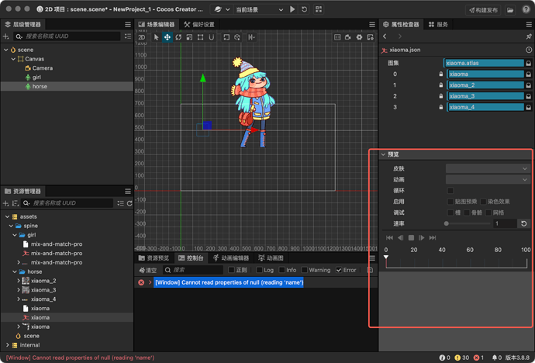
Task: Run preview with play button
Action: coord(292,9)
